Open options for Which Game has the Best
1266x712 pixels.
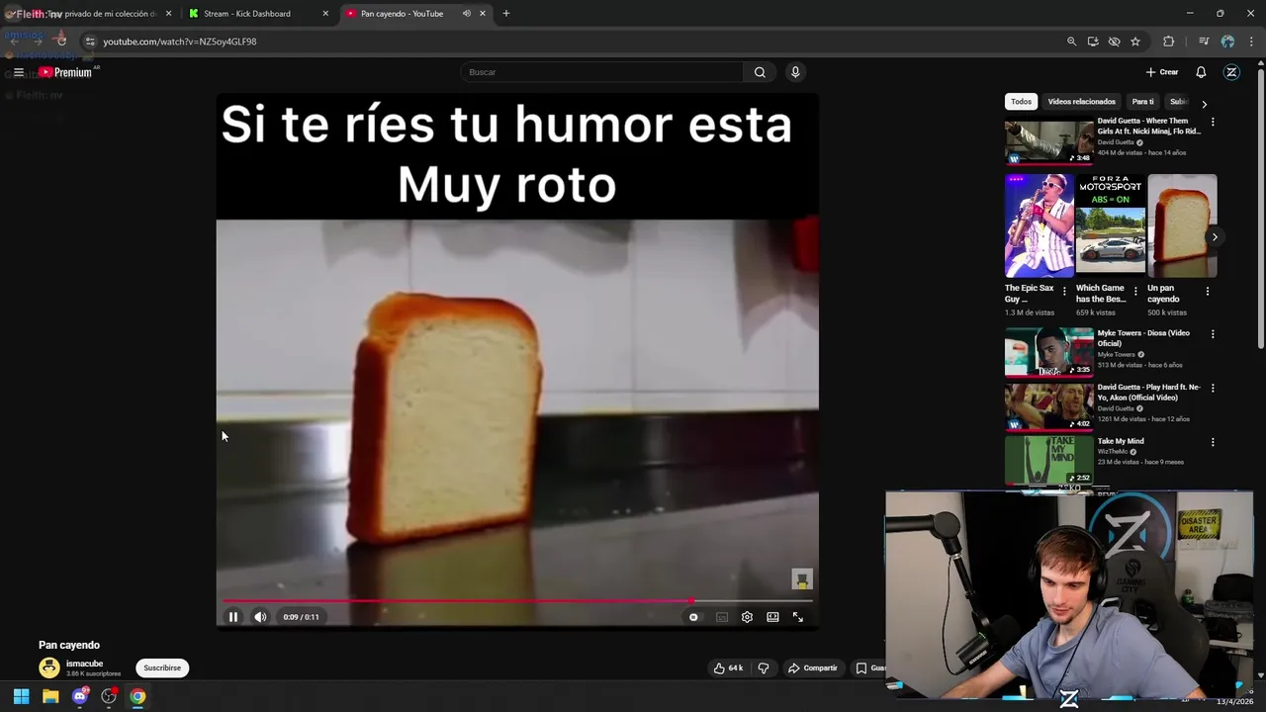pos(1135,292)
